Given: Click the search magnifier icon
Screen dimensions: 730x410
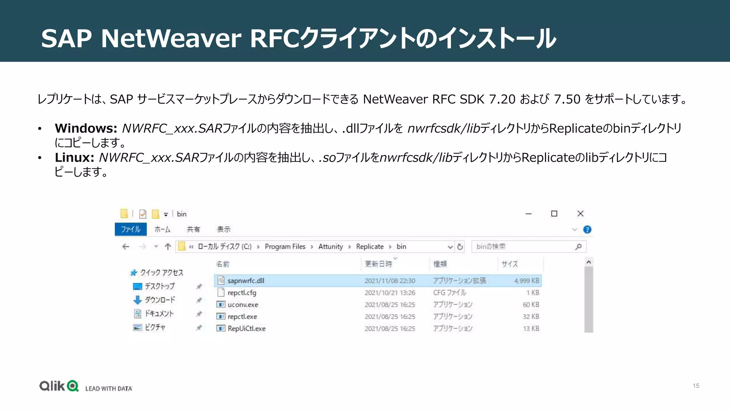Looking at the screenshot, I should (x=579, y=246).
